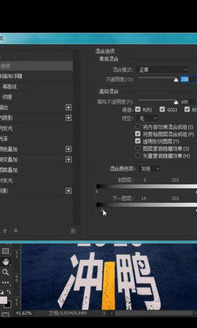Toggle quick mask mode icon
This screenshot has width=197, height=328.
tap(6, 315)
